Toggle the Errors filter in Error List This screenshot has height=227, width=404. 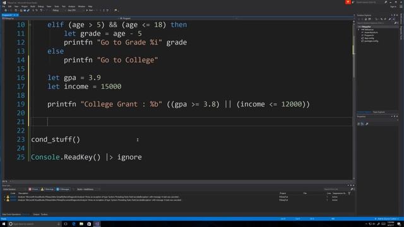point(33,189)
